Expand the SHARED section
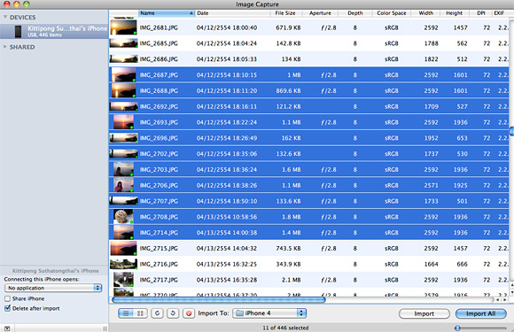 5,47
